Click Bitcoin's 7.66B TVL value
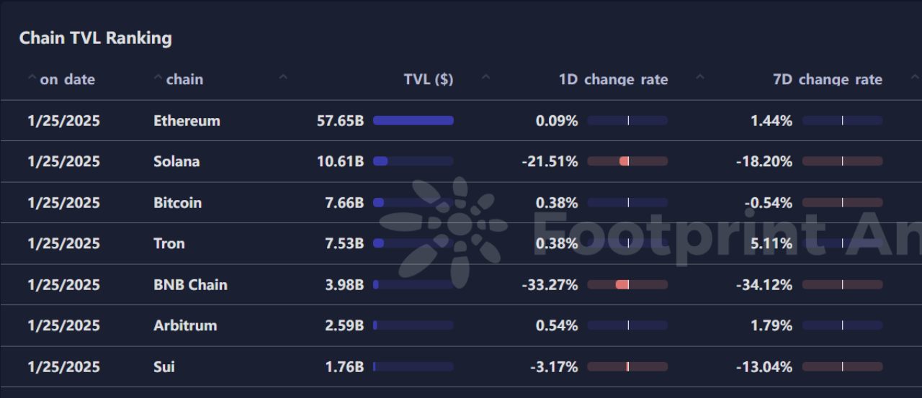This screenshot has height=398, width=922. 344,202
